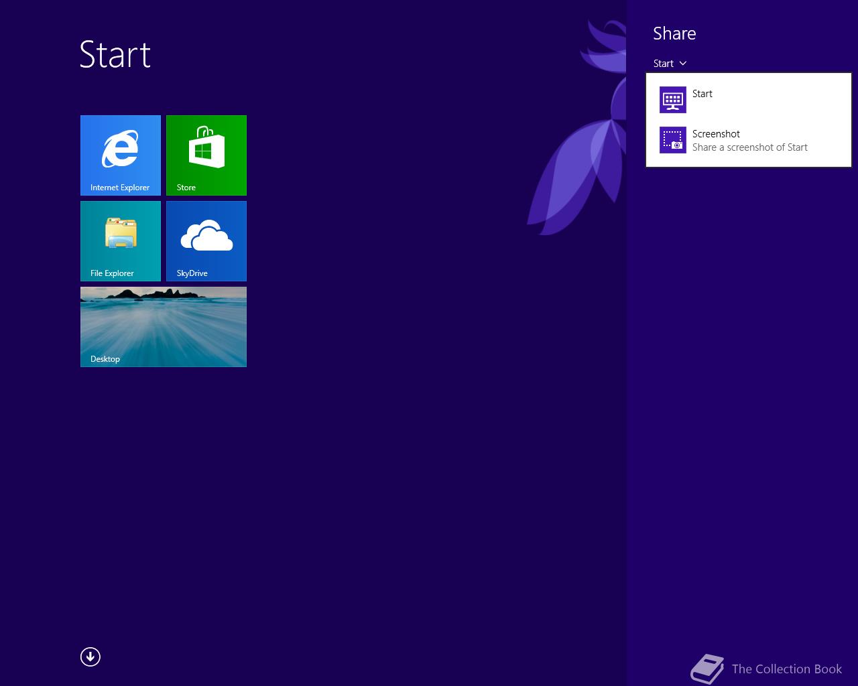
Task: Expand the Start dropdown in the Share pane
Action: coord(670,64)
